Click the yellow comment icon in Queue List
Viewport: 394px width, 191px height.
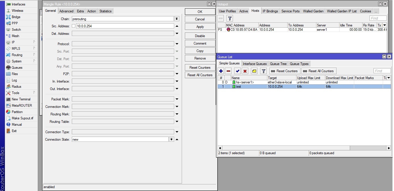254,71
